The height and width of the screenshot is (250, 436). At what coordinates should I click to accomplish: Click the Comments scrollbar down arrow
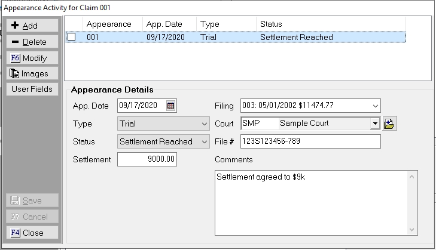pos(412,230)
